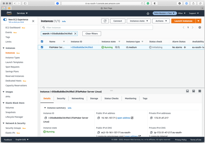205x143 pixels.
Task: Open the Services dropdown menu
Action: pos(22,13)
